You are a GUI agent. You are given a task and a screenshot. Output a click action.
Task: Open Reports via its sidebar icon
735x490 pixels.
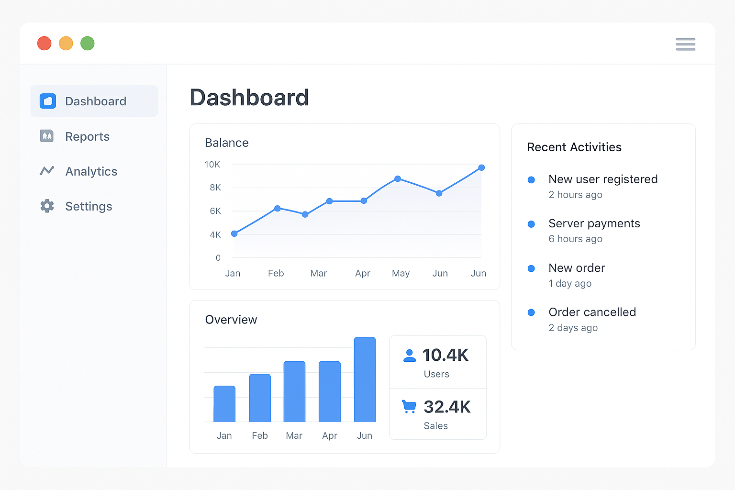point(47,136)
